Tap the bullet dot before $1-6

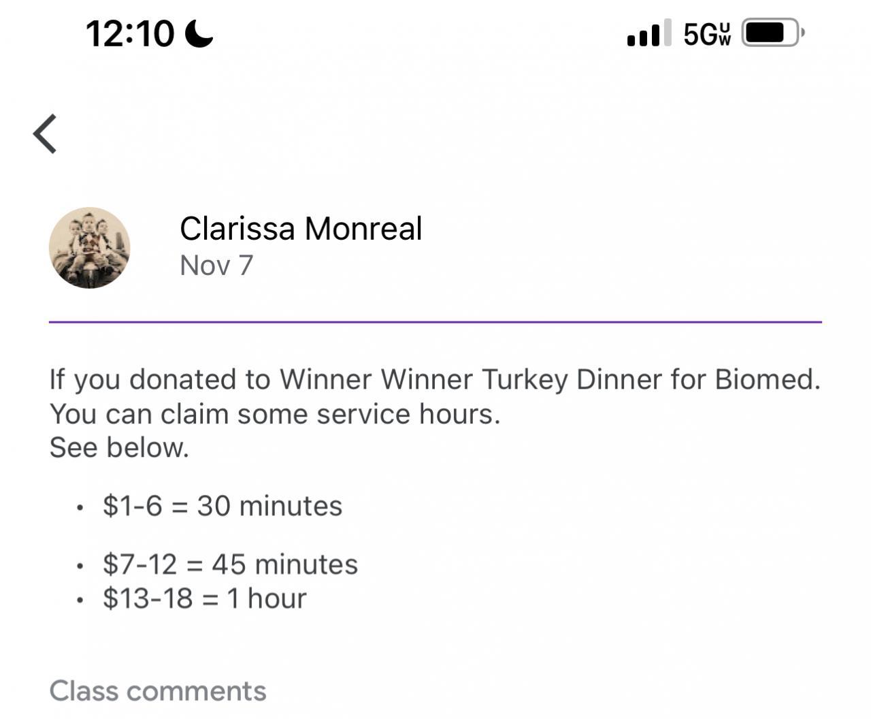(x=80, y=508)
